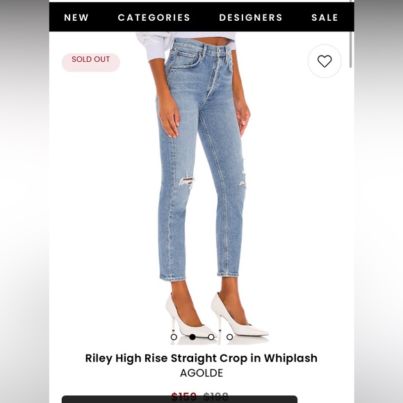Open the NEW menu
This screenshot has height=403, width=403.
76,17
